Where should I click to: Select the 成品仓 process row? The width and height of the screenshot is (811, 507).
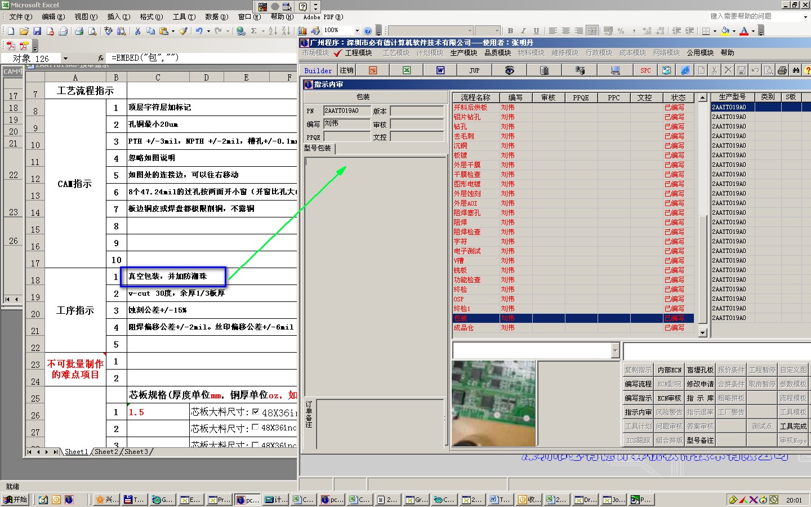[573, 328]
